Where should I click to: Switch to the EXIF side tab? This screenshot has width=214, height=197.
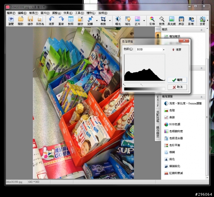pyautogui.click(x=157, y=101)
